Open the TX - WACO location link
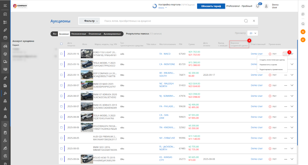The height and width of the screenshot is (165, 308). tap(165, 54)
